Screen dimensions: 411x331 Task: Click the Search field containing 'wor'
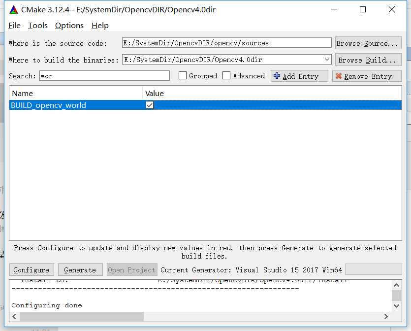pos(104,76)
